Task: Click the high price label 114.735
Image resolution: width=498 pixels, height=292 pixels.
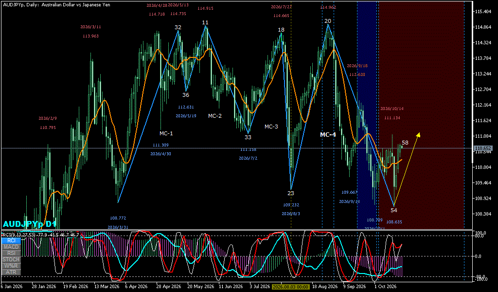Action: (178, 14)
